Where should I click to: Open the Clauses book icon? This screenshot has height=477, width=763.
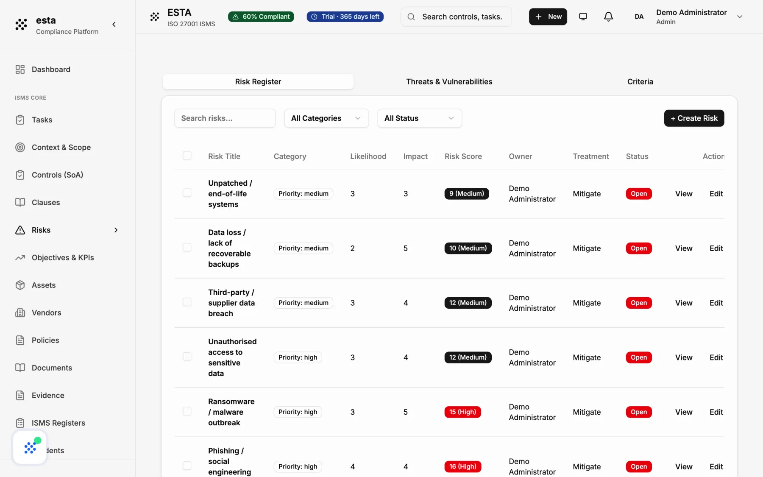click(x=20, y=203)
